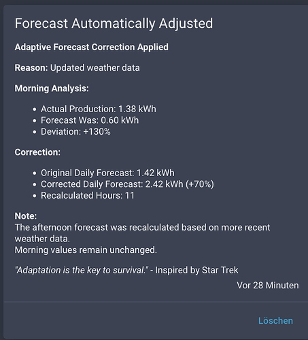Image resolution: width=308 pixels, height=340 pixels.
Task: Select the Original Daily Forecast 1.42 kWh line
Action: (107, 173)
